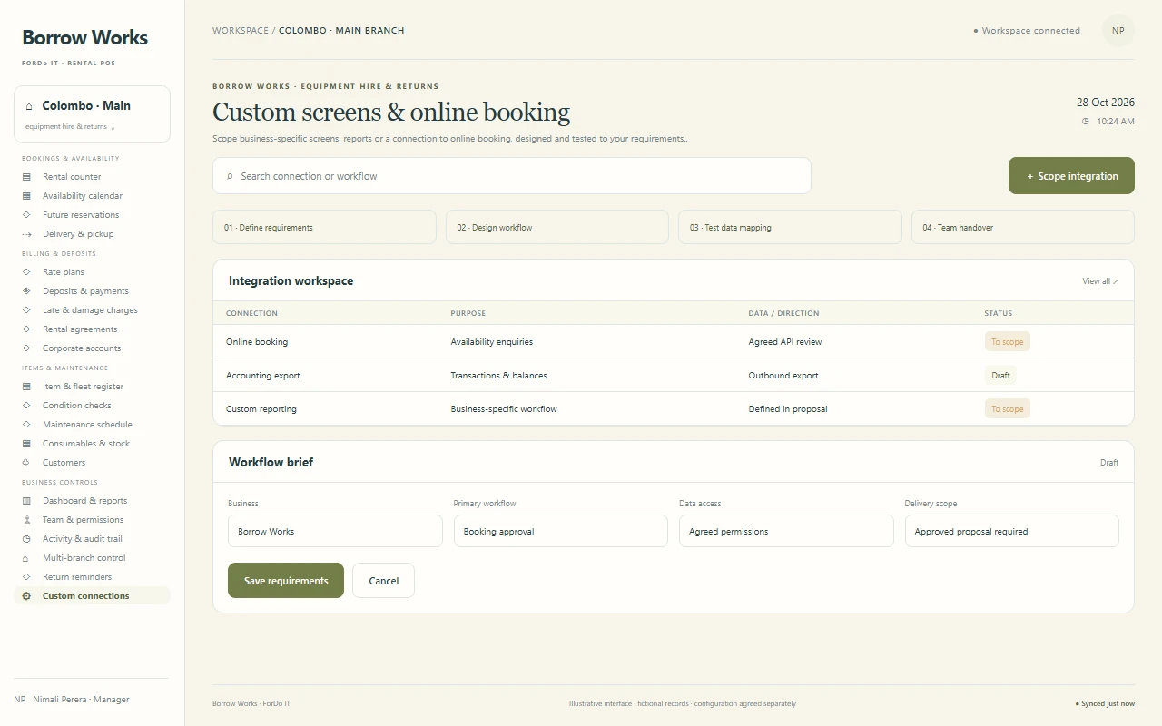Viewport: 1162px width, 726px height.
Task: Click the Customers sidebar icon
Action: tap(26, 463)
